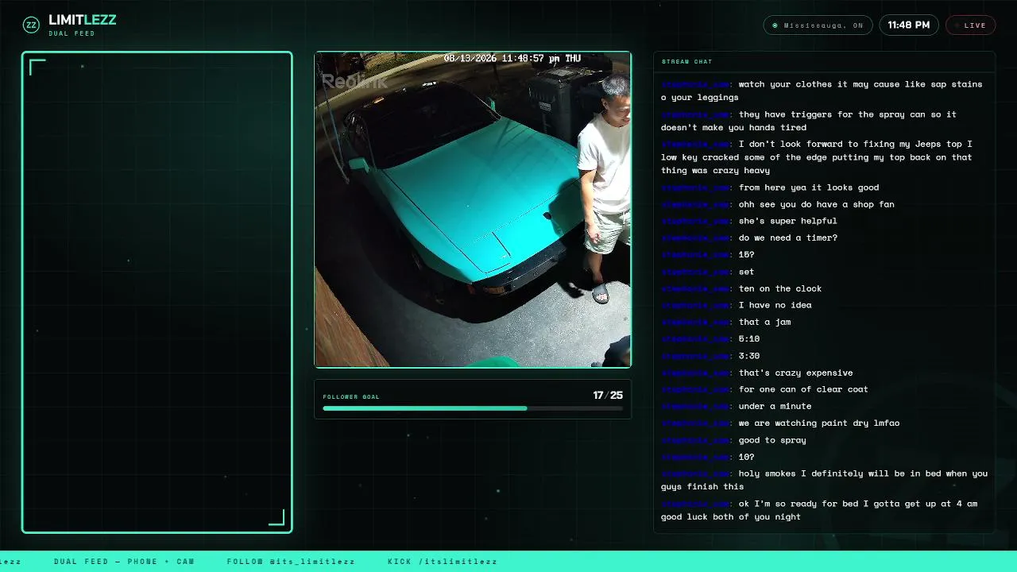
Task: Click the camera timestamp 08/13/2026 11:48:57 pm THU
Action: click(x=512, y=59)
